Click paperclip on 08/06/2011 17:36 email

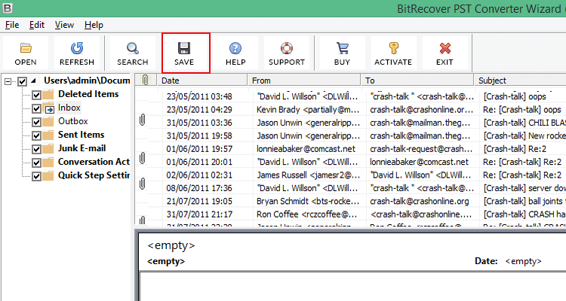tap(142, 184)
